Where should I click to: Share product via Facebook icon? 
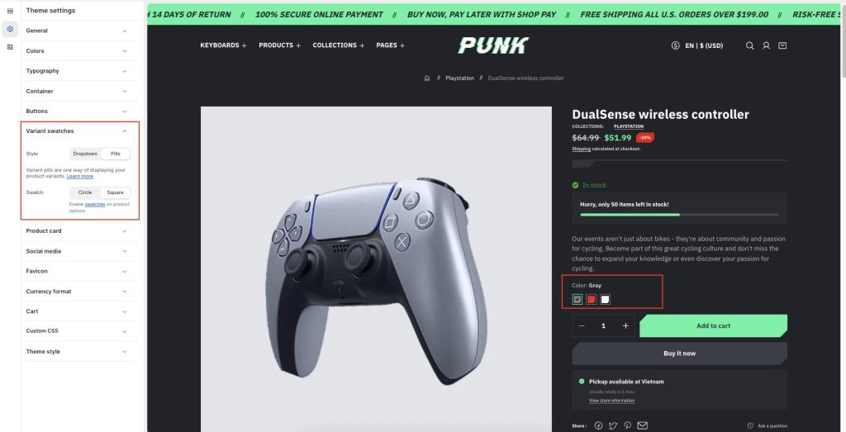(598, 425)
